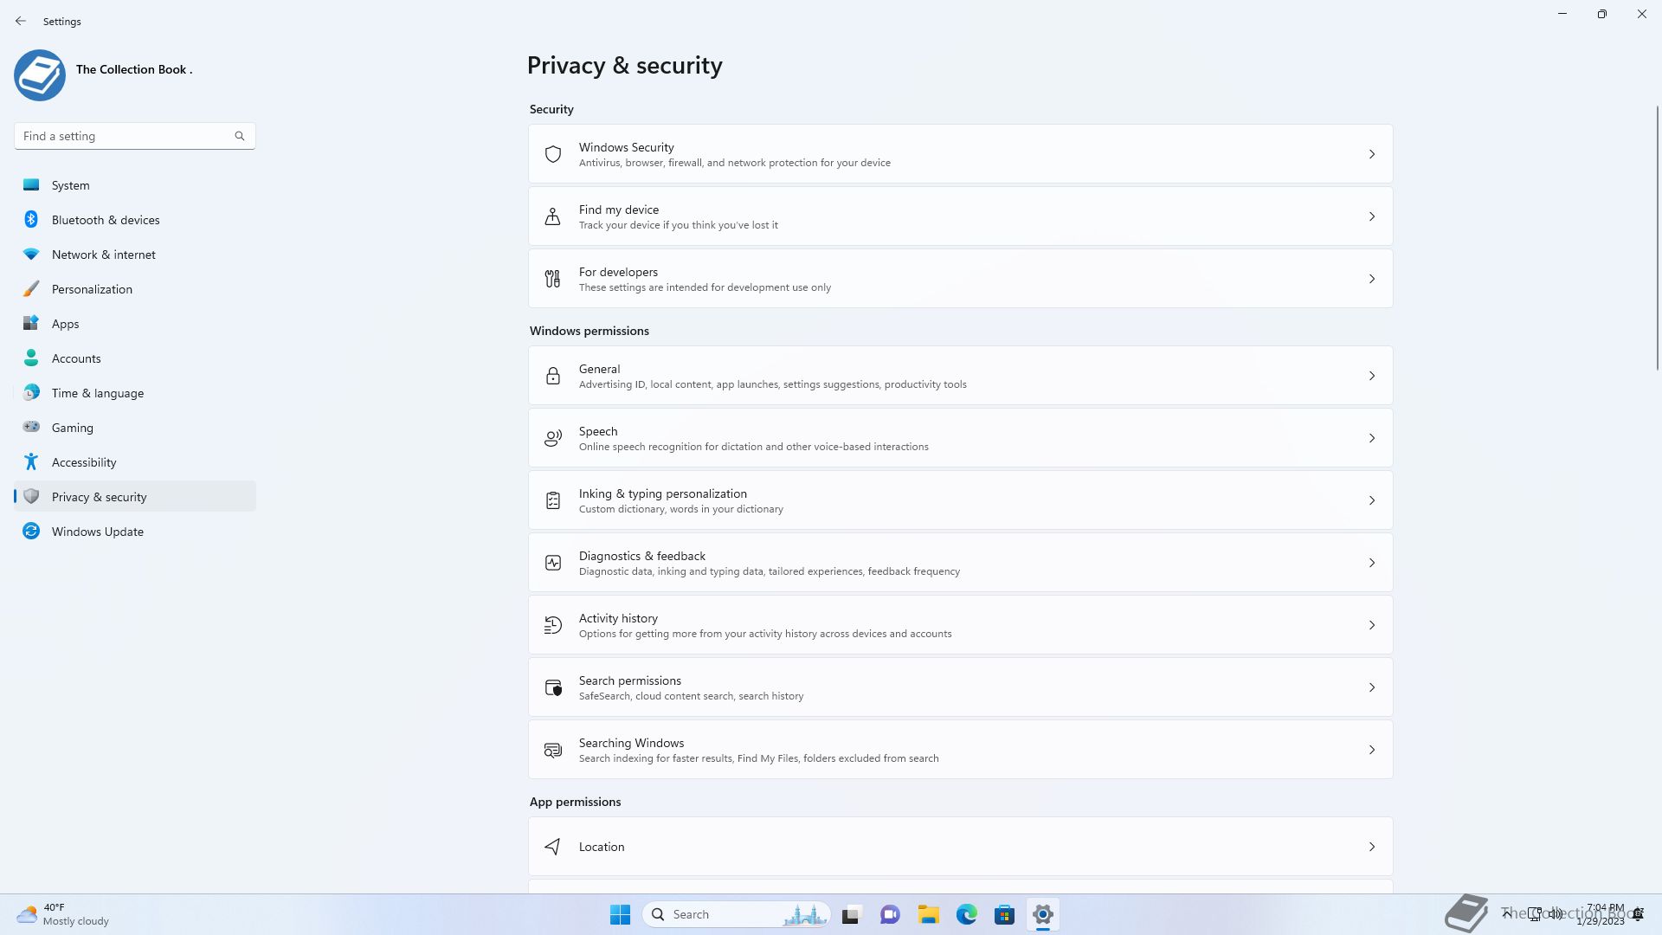This screenshot has height=935, width=1662.
Task: Switch to the Accessibility category
Action: 84,462
